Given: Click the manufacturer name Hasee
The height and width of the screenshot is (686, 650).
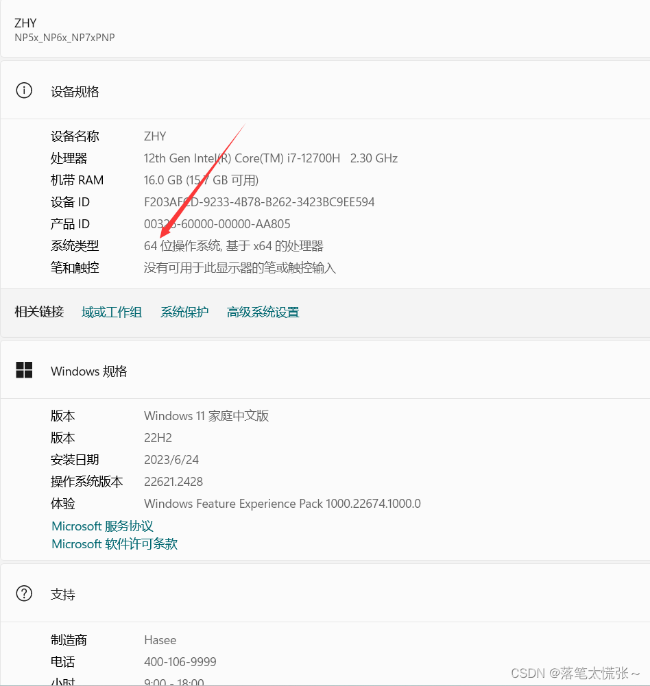Looking at the screenshot, I should click(160, 639).
